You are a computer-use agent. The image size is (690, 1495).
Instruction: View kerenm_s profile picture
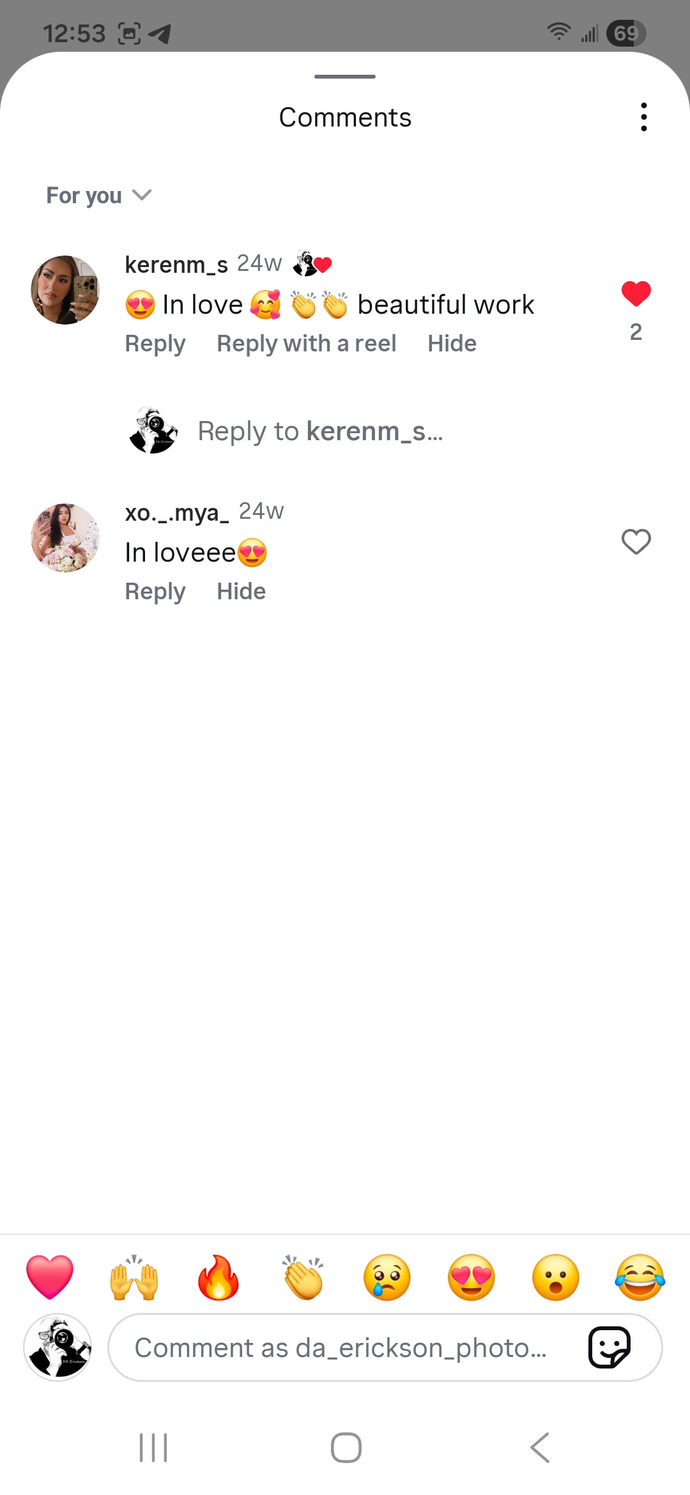(65, 290)
